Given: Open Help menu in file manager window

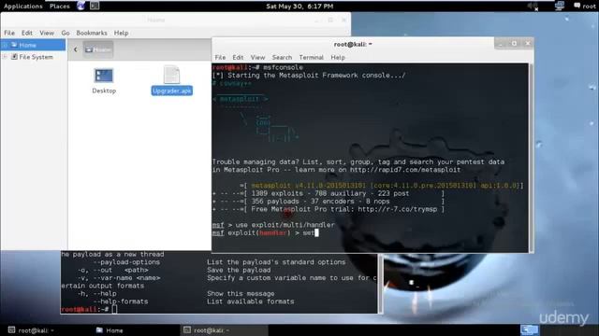Looking at the screenshot, I should (121, 33).
